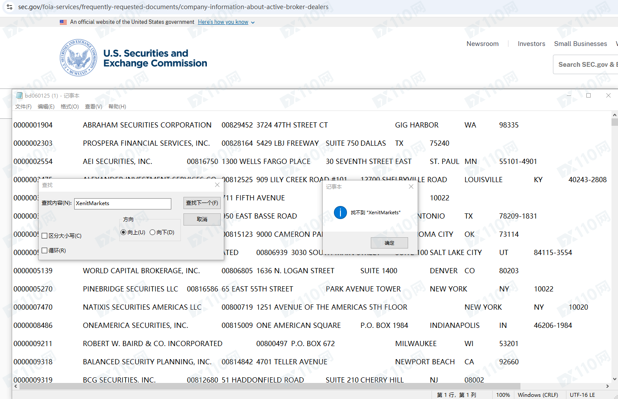Open the Investors link

531,44
